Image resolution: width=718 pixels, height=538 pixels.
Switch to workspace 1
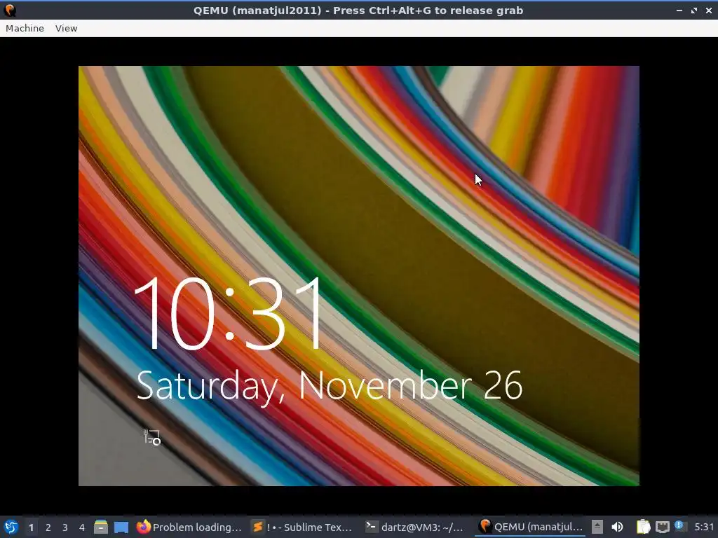(31, 527)
